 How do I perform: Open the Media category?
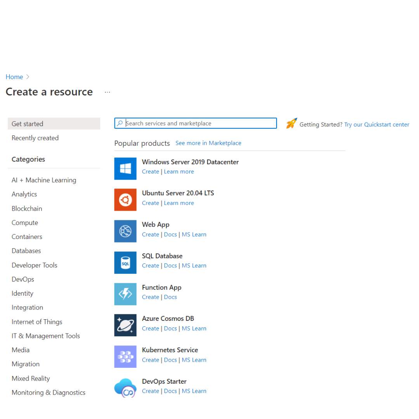[21, 350]
